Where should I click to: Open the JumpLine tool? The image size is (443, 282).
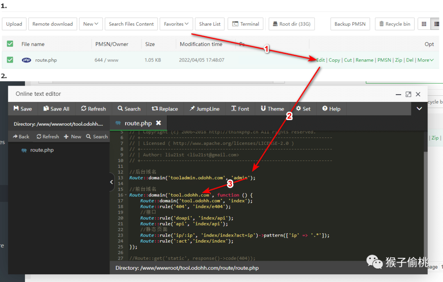204,109
